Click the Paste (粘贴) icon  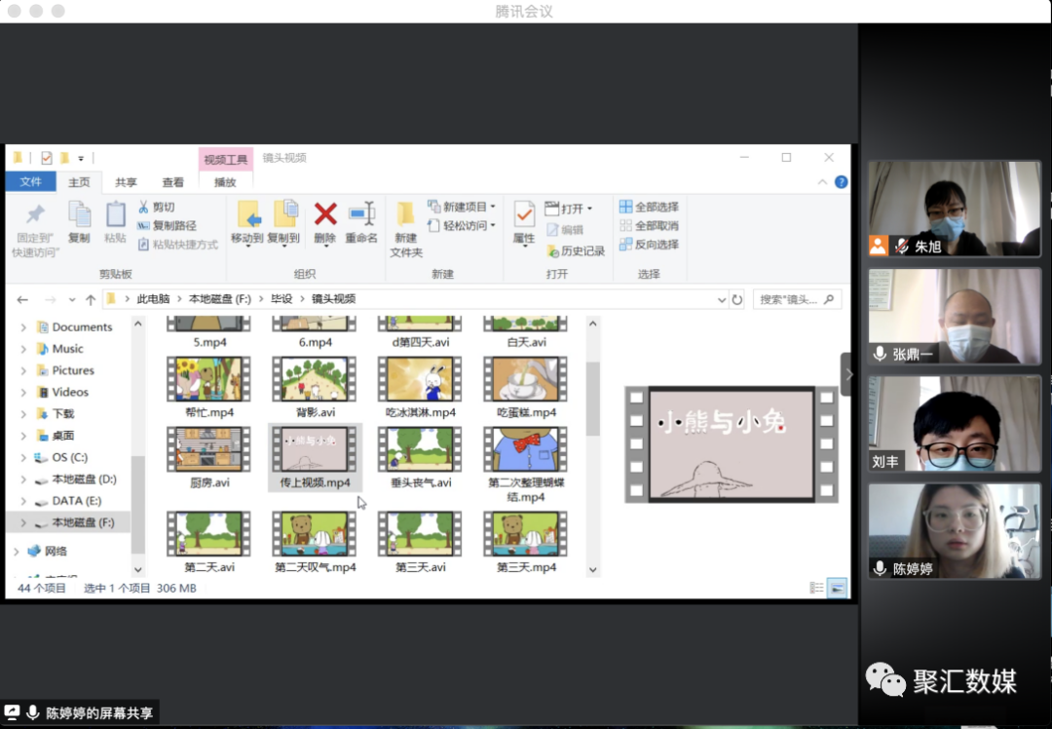(115, 215)
